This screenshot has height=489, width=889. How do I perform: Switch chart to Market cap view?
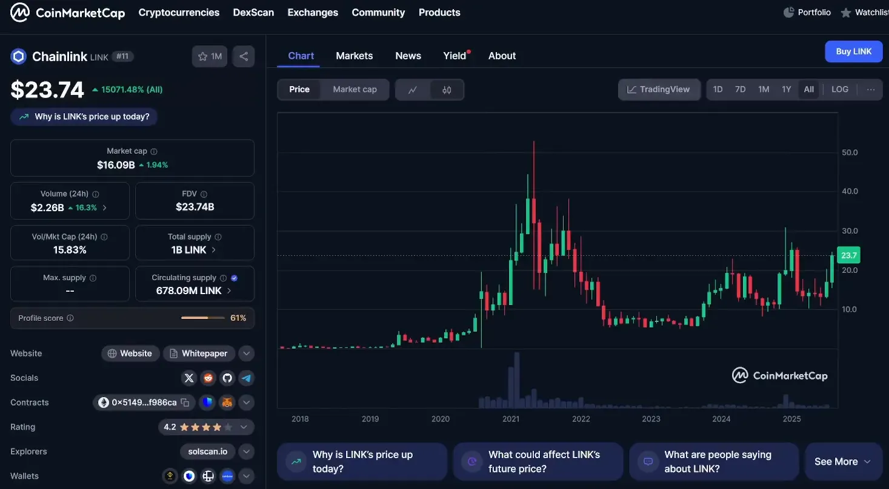pyautogui.click(x=355, y=90)
